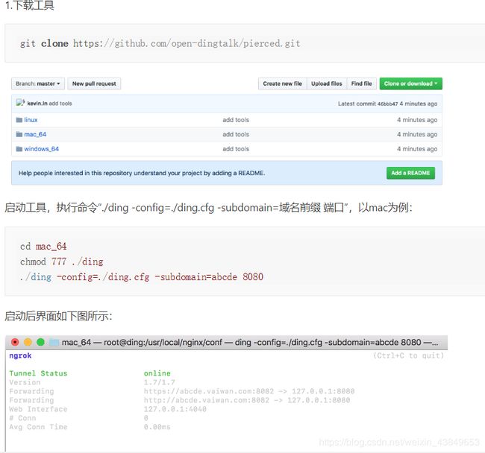
Task: Click the Create new file button
Action: (282, 83)
